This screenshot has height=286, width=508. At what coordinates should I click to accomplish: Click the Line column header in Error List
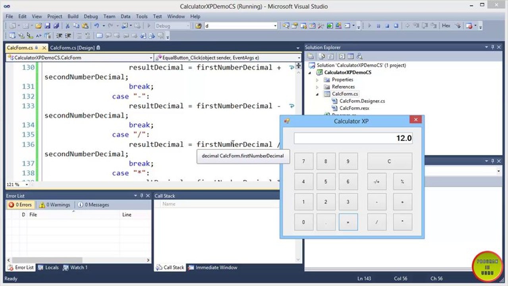pyautogui.click(x=135, y=214)
